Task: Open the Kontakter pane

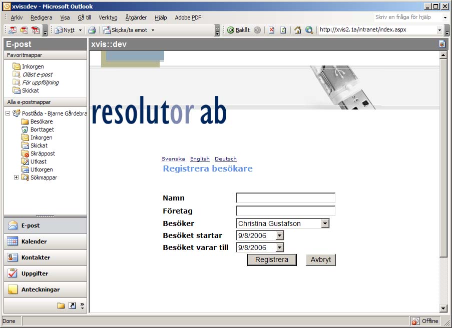Action: (45, 257)
